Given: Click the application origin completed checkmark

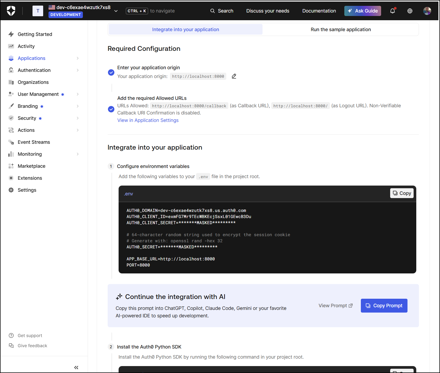Looking at the screenshot, I should [111, 72].
